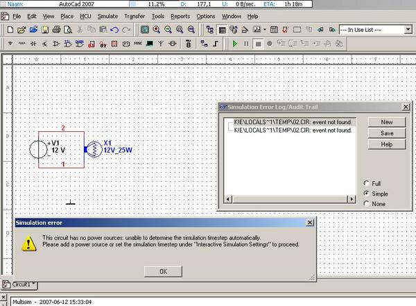Open the In Use List dropdown
Viewport: 416px width, 306px height.
407,30
